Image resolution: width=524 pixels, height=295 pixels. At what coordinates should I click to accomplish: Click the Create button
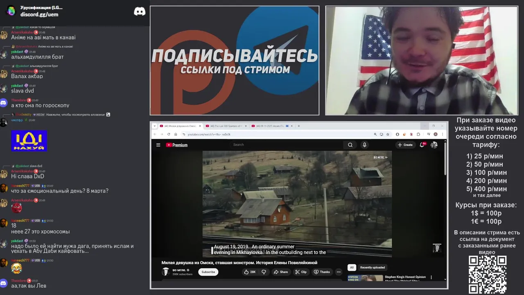(x=405, y=145)
